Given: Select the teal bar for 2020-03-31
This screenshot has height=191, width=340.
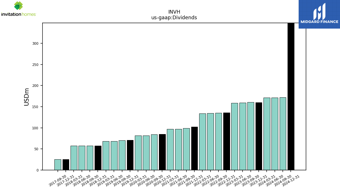Looking at the screenshot, I should click(138, 153).
